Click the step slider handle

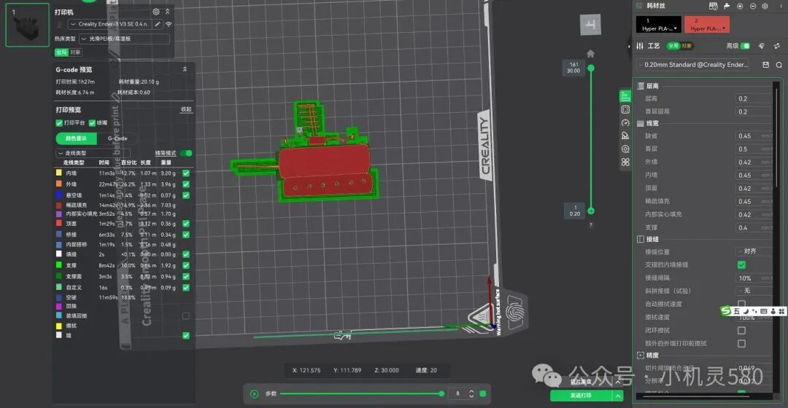[441, 394]
